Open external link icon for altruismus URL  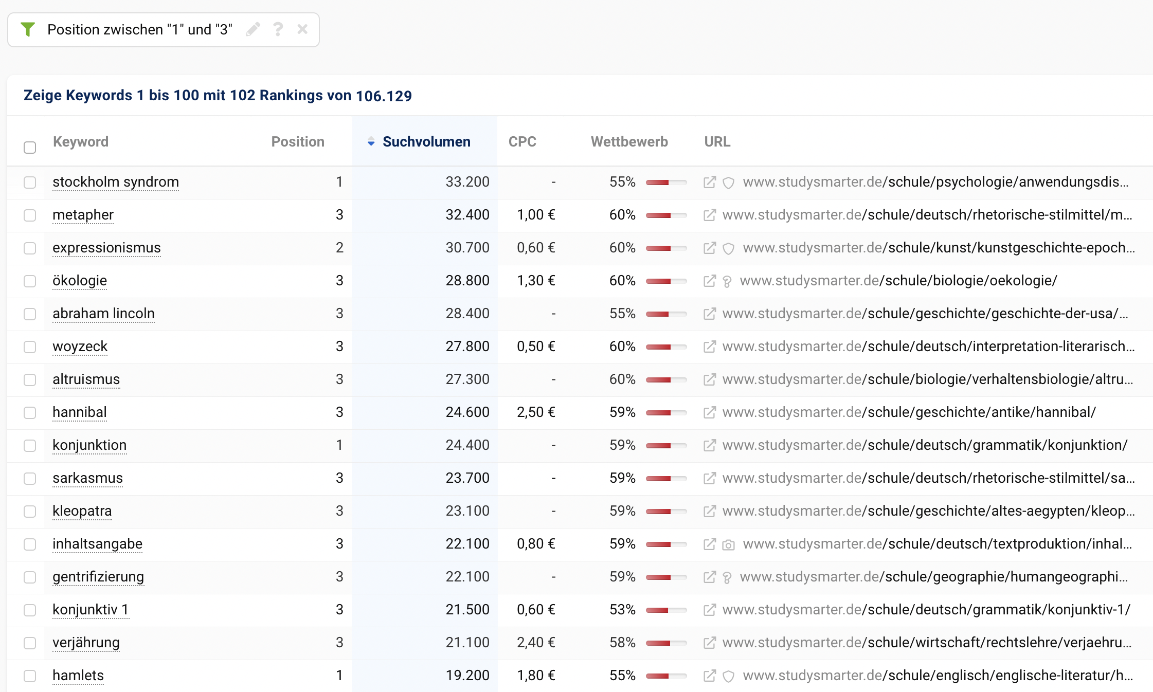pyautogui.click(x=710, y=379)
